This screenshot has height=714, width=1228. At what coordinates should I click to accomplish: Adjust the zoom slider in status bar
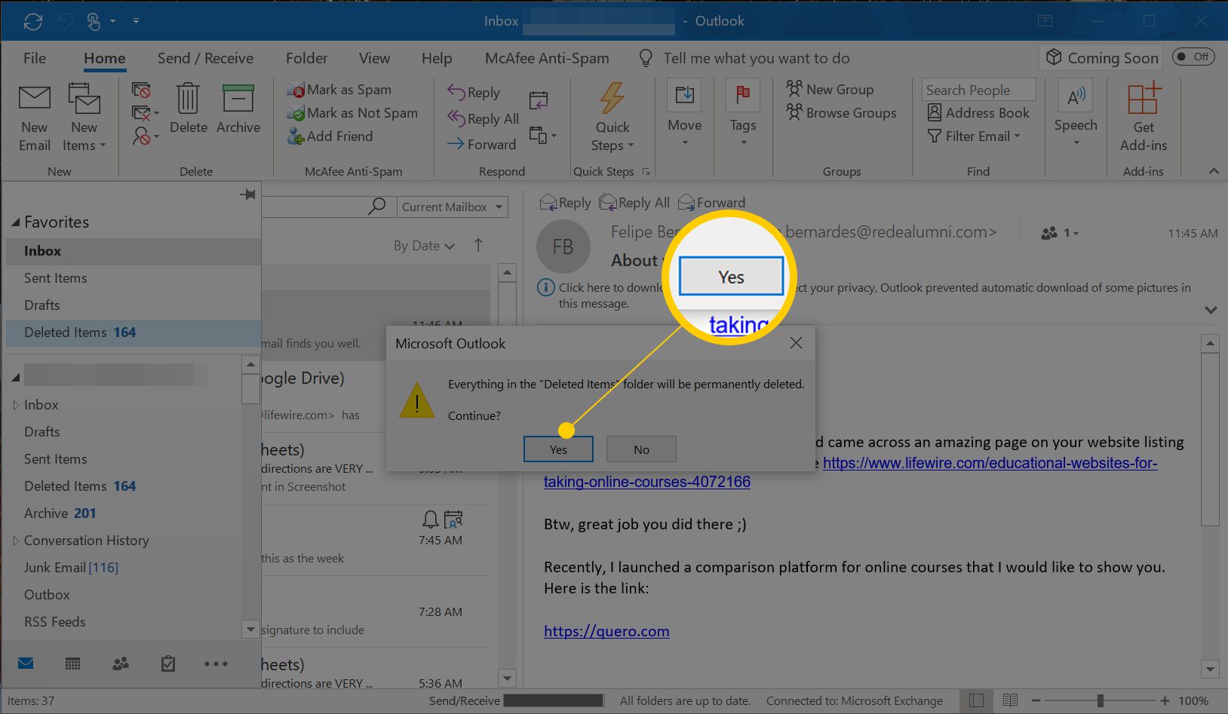1101,700
